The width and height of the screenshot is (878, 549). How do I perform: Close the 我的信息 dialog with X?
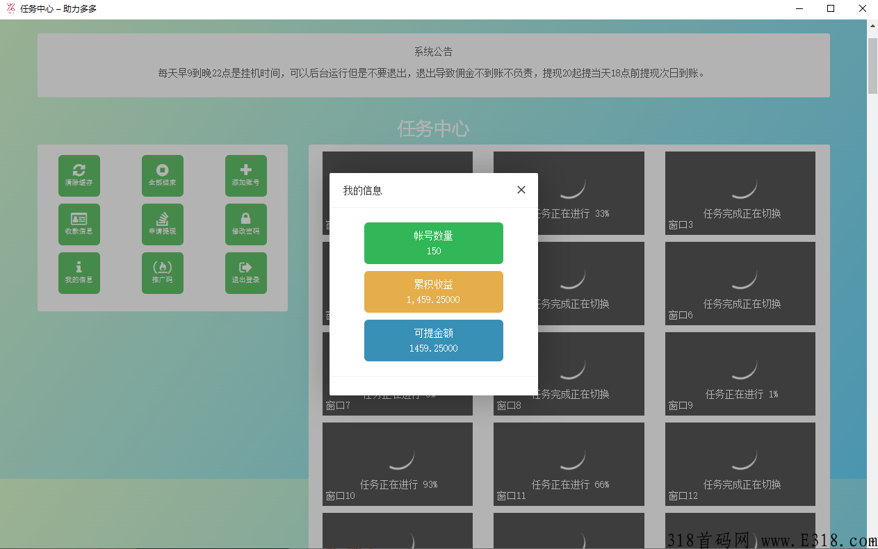pyautogui.click(x=521, y=190)
